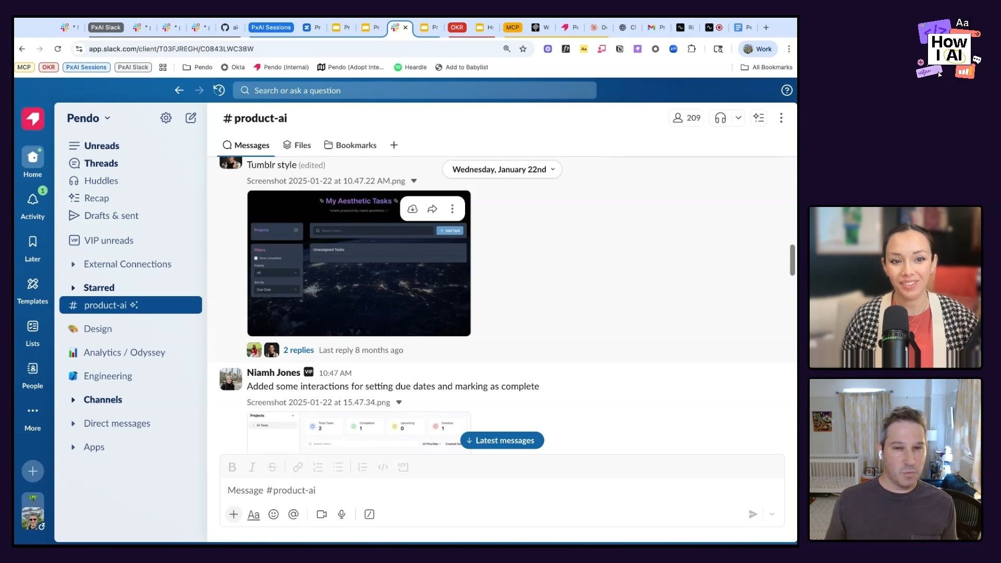Open My Aesthetic Tasks image thumbnail
This screenshot has height=563, width=1001.
click(x=359, y=263)
